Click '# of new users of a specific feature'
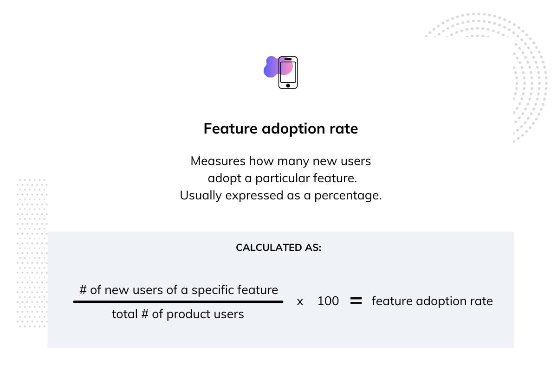 pos(179,290)
